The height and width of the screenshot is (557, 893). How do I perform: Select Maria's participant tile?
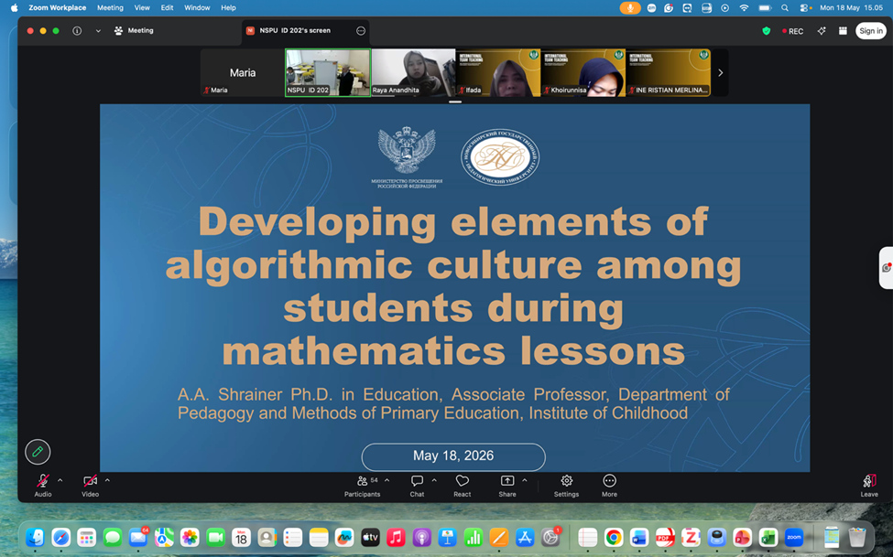[x=243, y=73]
